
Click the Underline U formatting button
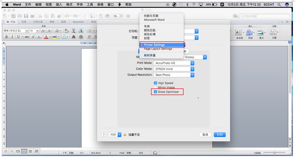click(18, 37)
